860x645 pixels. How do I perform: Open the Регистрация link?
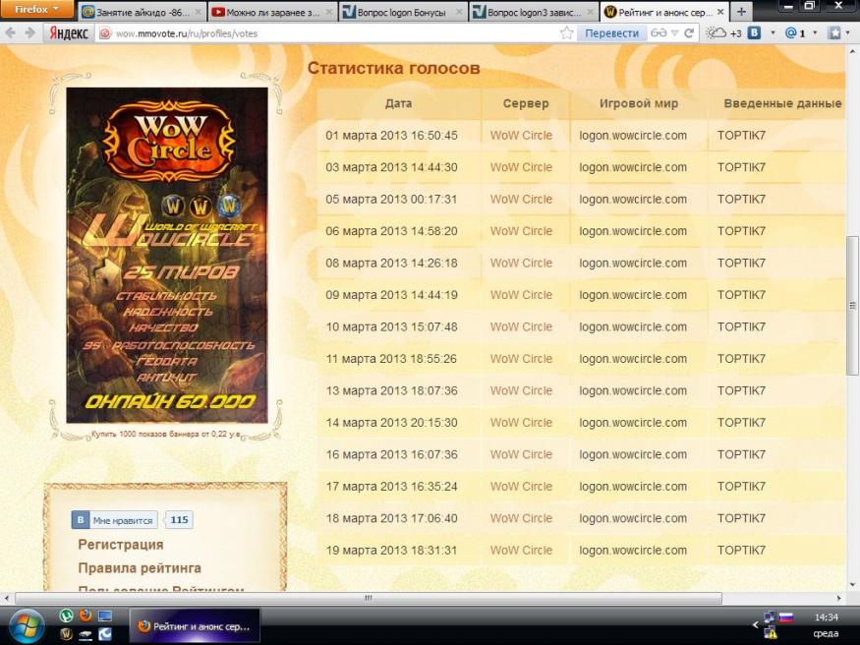point(121,545)
